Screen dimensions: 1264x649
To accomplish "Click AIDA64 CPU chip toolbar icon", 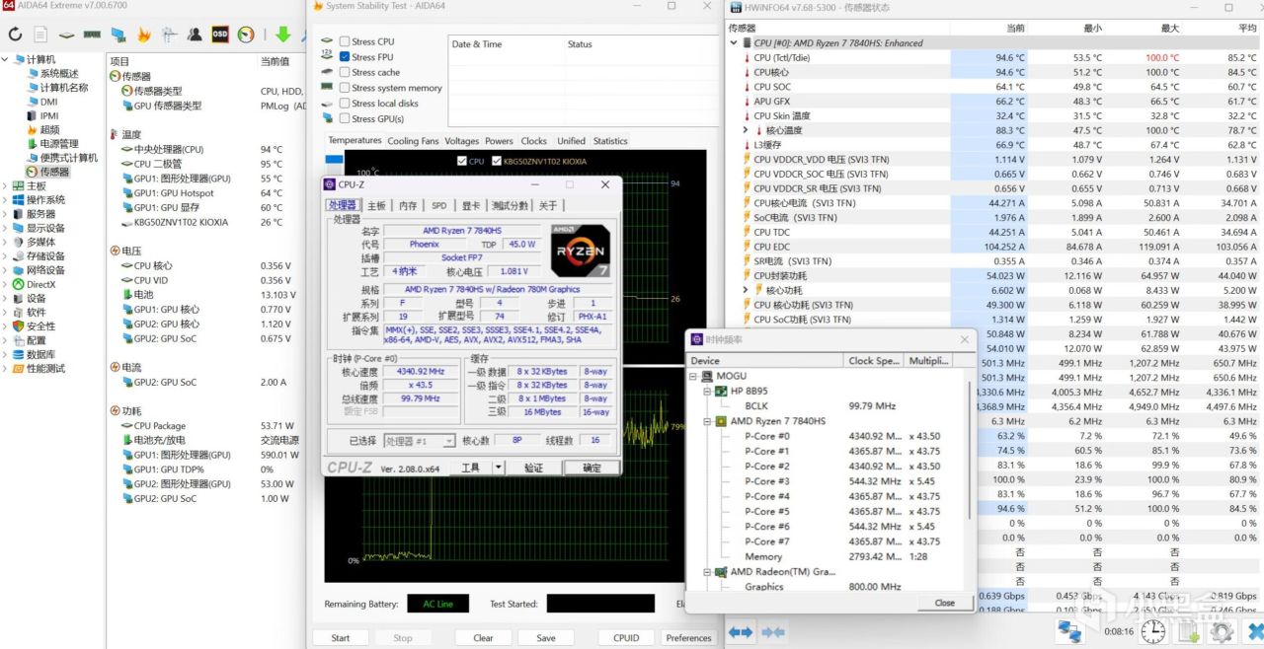I will (66, 35).
